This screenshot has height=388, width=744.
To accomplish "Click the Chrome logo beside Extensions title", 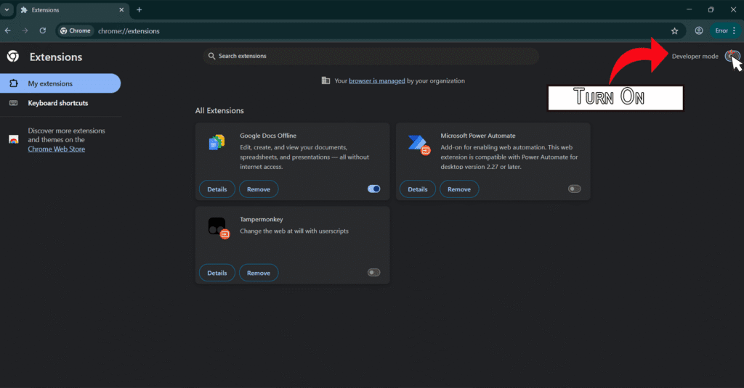I will pos(13,57).
